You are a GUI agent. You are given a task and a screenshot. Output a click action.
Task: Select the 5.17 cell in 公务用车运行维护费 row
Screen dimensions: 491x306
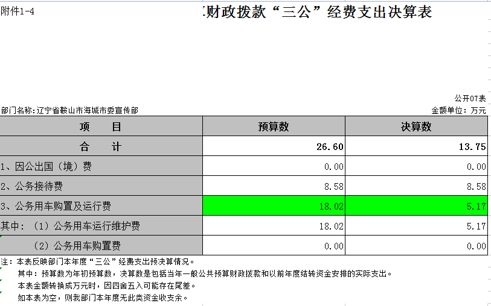[x=416, y=226]
